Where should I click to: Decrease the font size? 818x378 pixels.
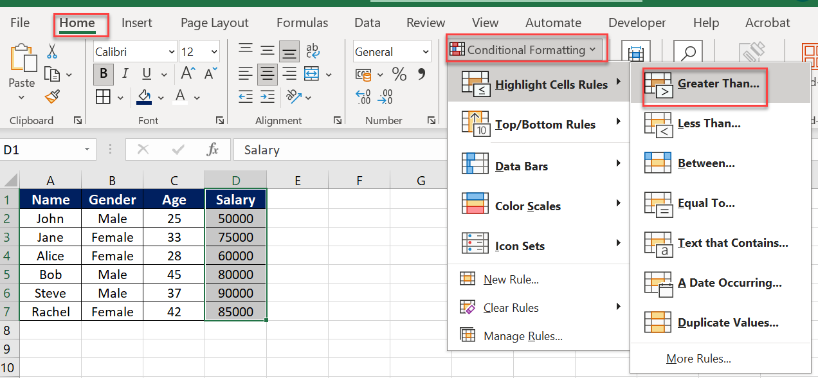point(210,73)
